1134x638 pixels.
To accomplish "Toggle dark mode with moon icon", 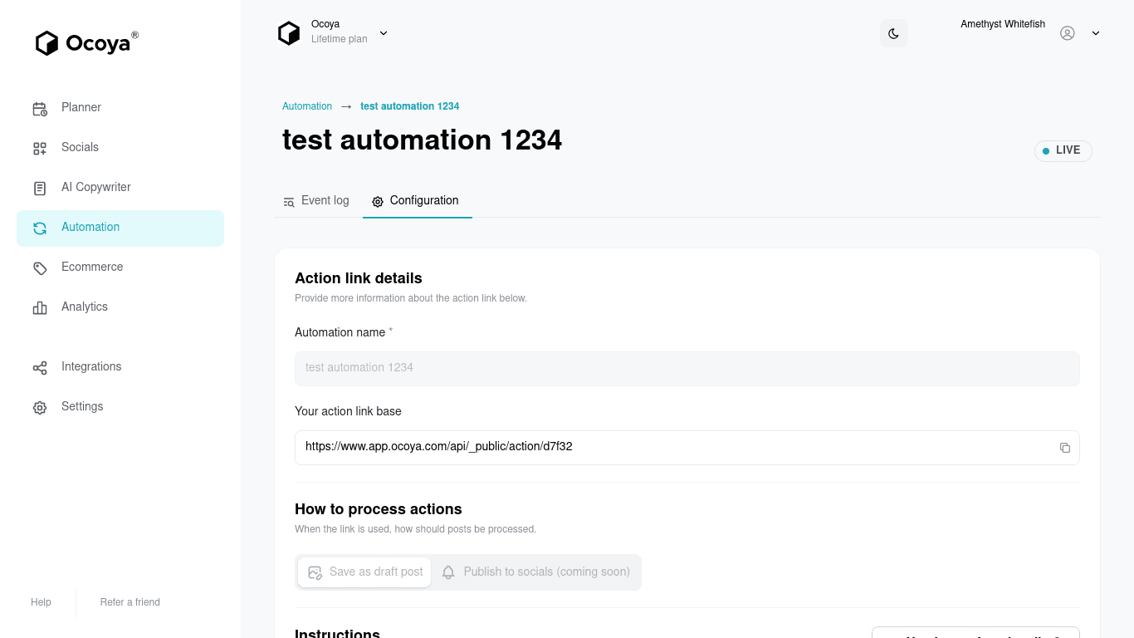I will point(894,33).
